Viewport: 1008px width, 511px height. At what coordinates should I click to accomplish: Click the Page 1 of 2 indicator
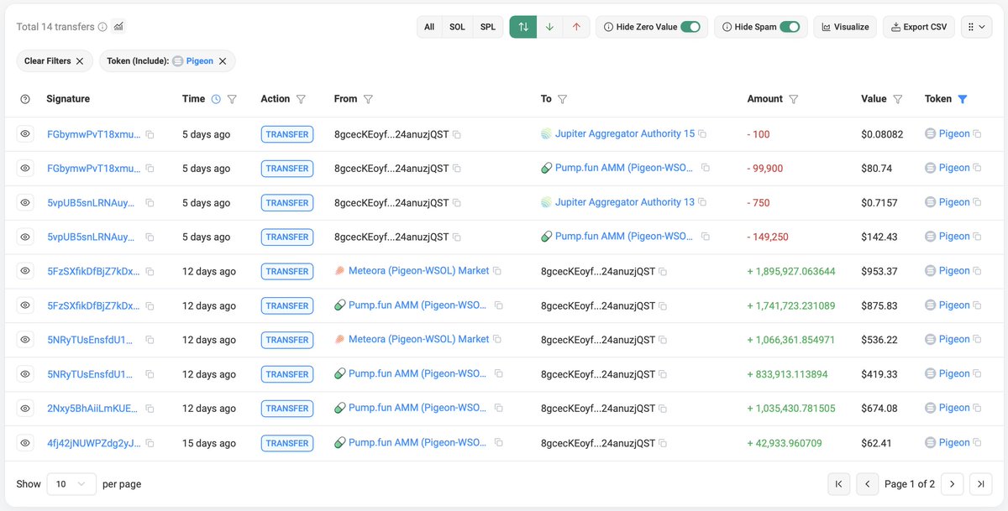[910, 484]
